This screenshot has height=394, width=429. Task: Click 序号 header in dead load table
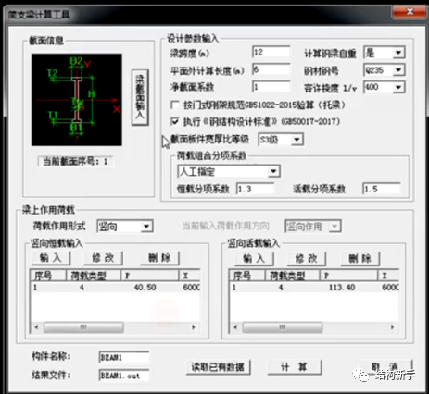(48, 275)
